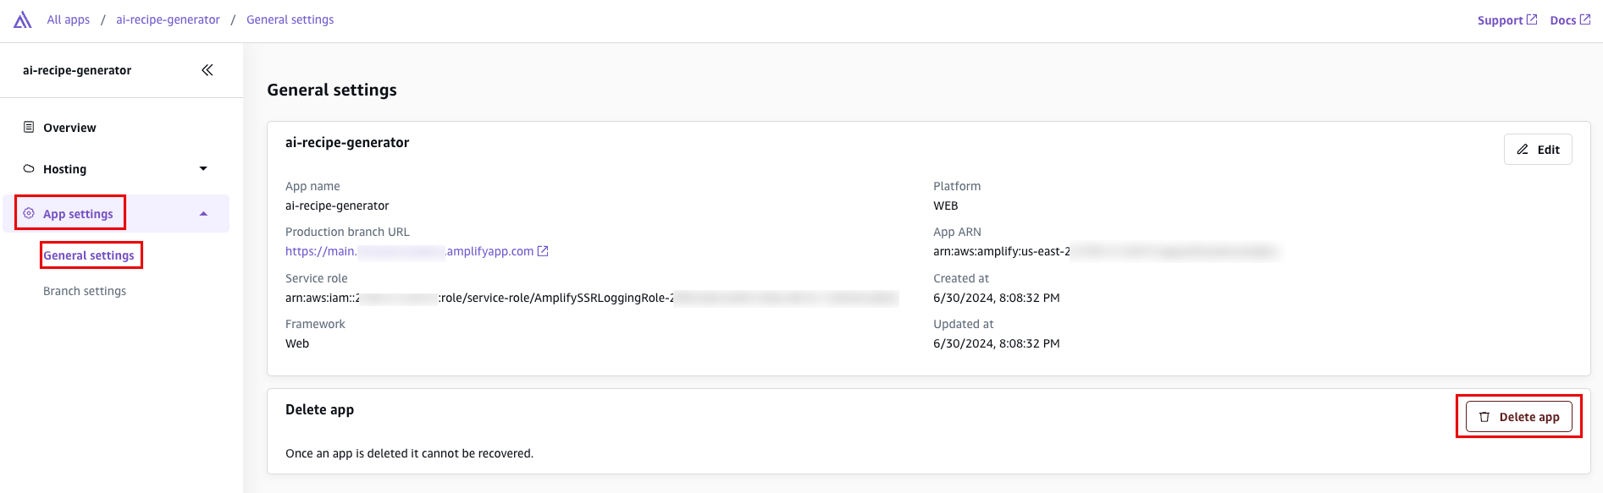Click the external-link icon next to Support

(x=1532, y=19)
